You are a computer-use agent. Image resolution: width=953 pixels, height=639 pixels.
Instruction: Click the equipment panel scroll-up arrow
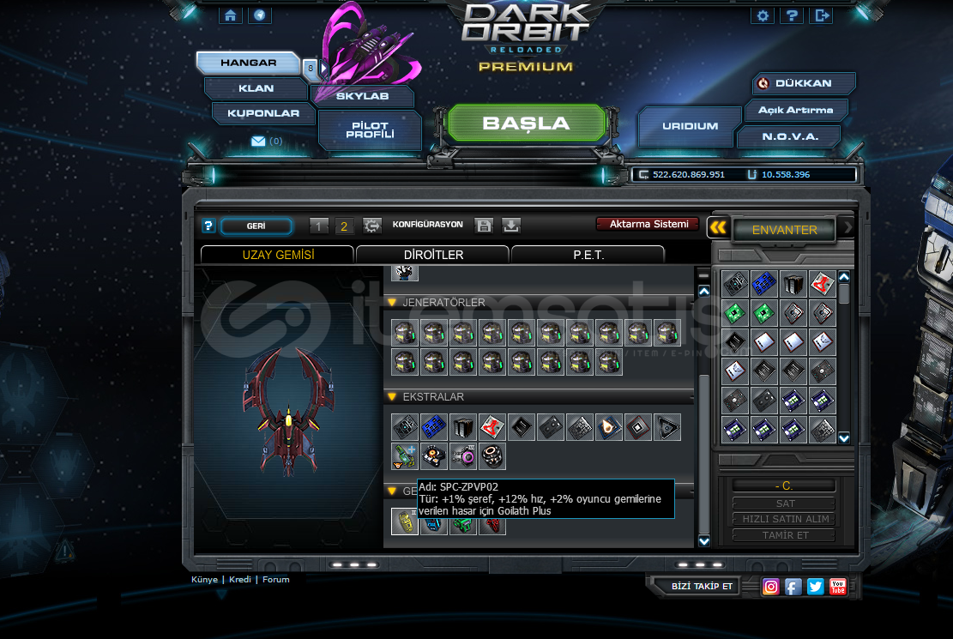point(703,292)
